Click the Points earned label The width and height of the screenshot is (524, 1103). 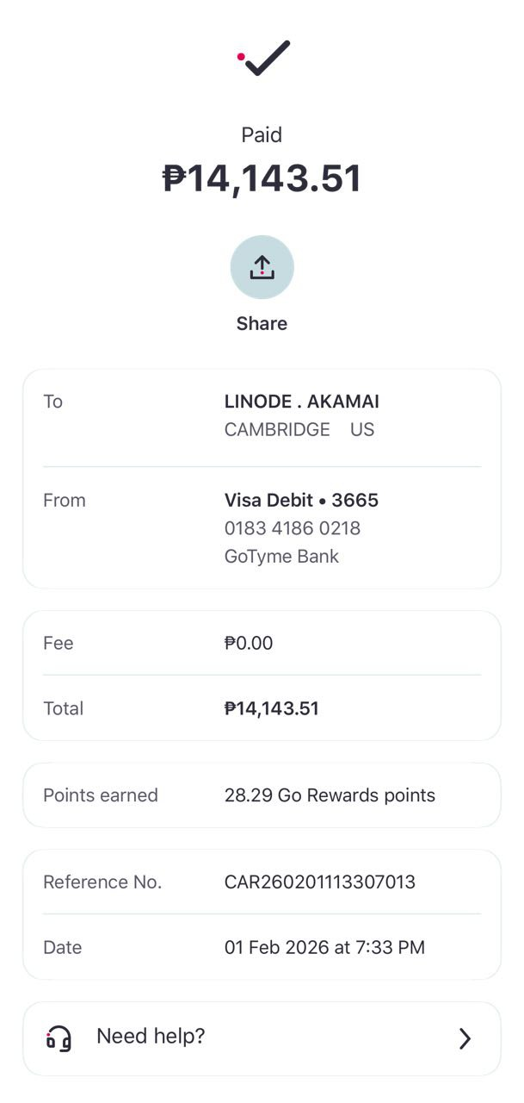coord(101,795)
